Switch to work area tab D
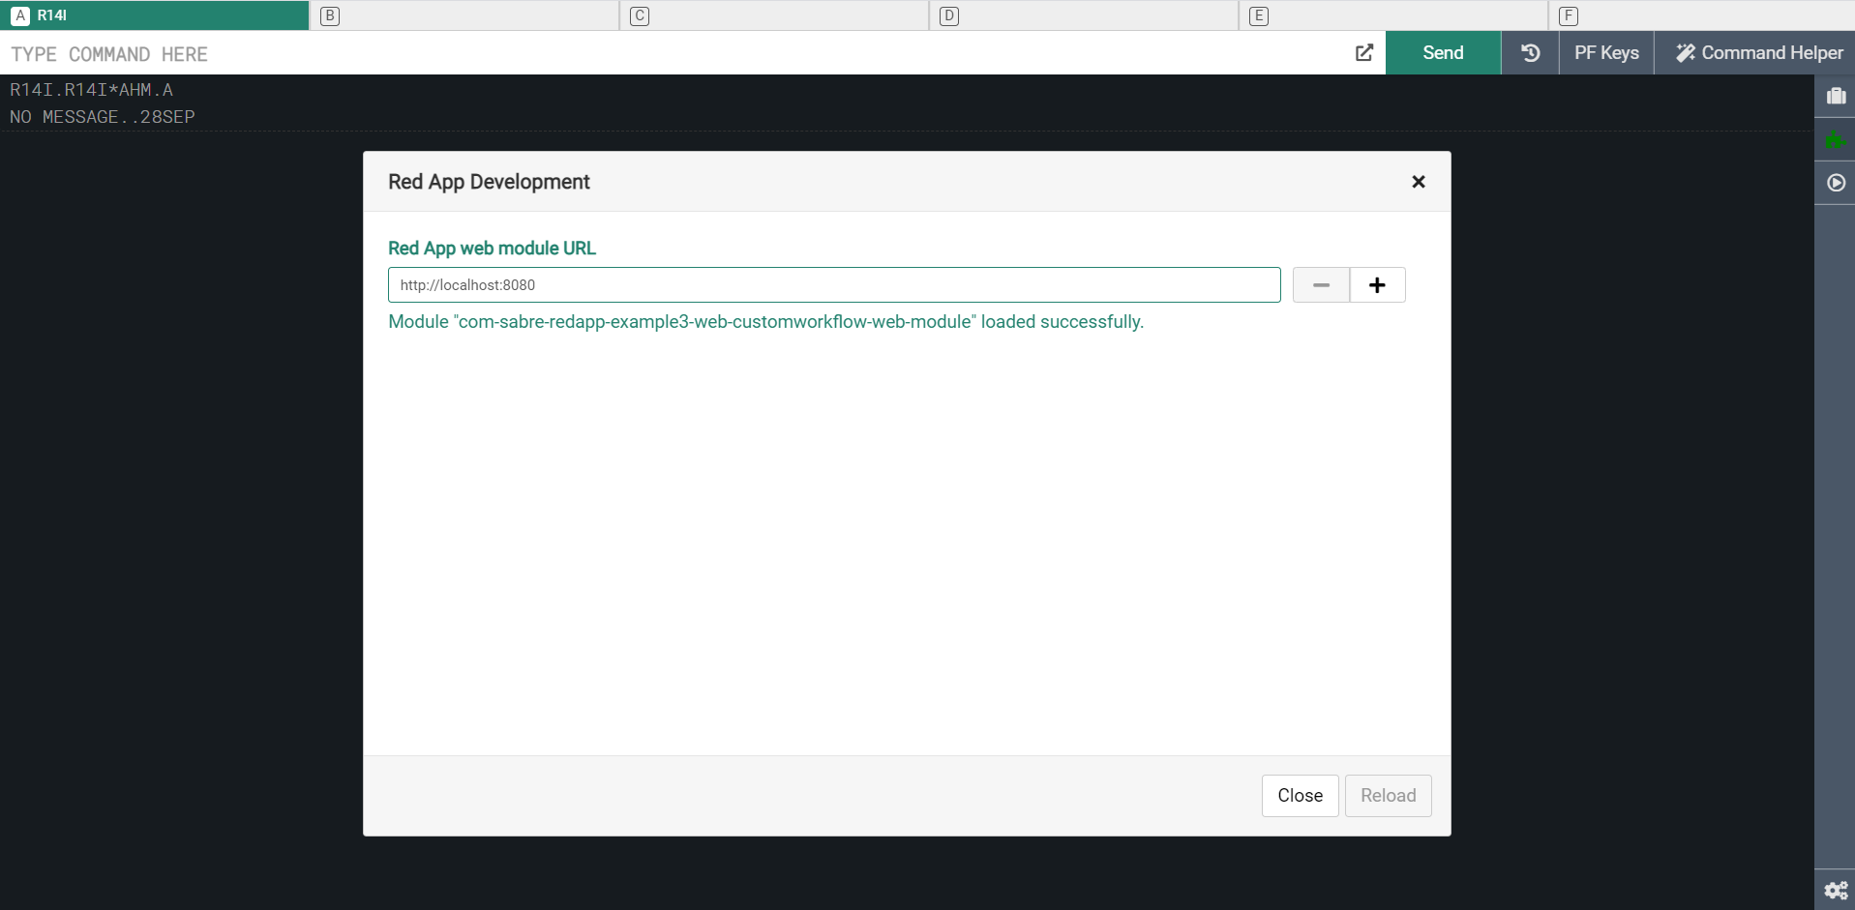Screen dimensions: 1855x910 tap(1084, 15)
